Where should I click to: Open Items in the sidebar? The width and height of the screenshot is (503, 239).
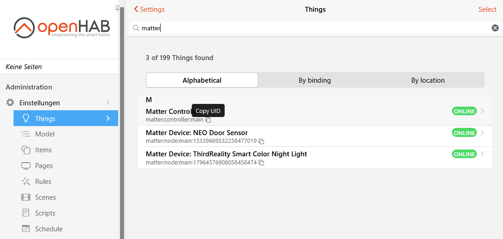pos(43,150)
